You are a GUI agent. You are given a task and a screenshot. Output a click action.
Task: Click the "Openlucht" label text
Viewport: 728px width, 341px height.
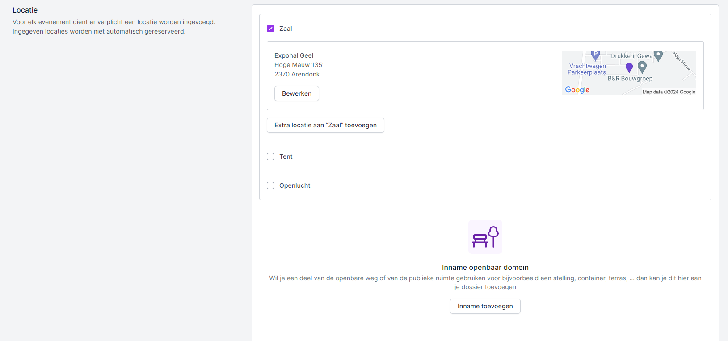295,185
